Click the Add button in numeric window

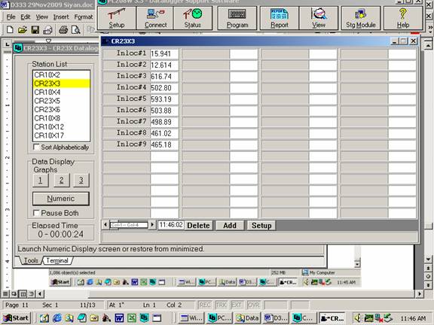(230, 226)
